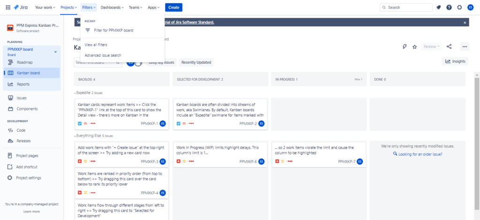Open the Your work dropdown

(x=45, y=8)
